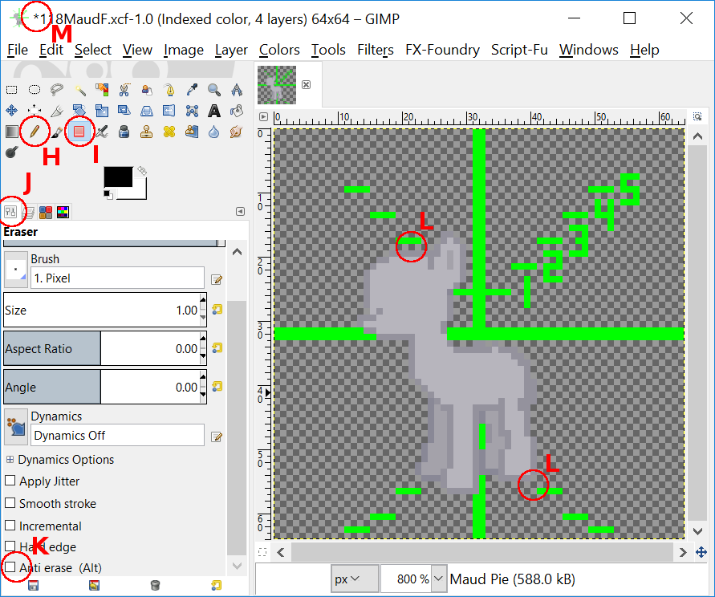Enable the Anti erase checkbox
The image size is (715, 597).
[x=10, y=567]
